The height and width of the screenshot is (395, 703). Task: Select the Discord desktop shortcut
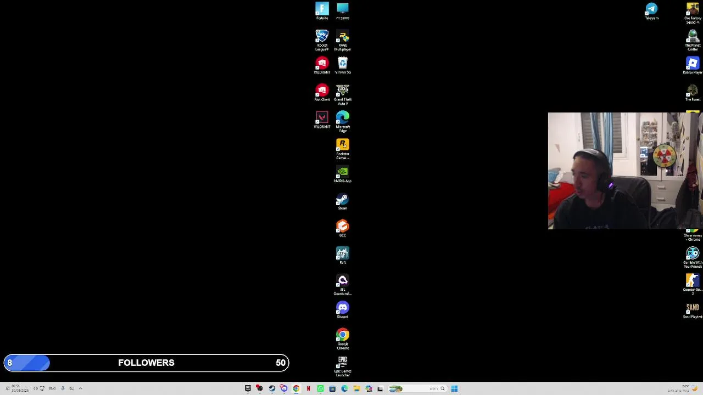coord(343,310)
